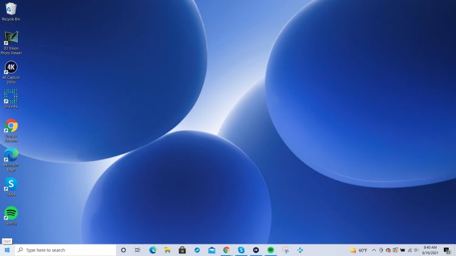
Task: Switch to Spotify on the taskbar
Action: tap(271, 250)
